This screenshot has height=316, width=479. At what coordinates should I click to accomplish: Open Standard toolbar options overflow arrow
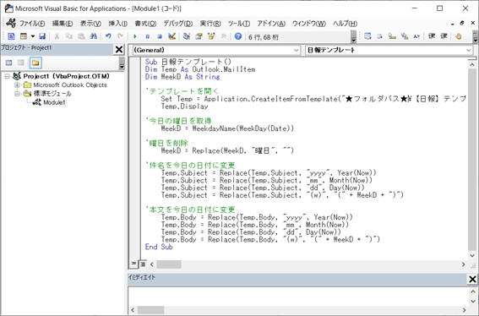pos(353,36)
